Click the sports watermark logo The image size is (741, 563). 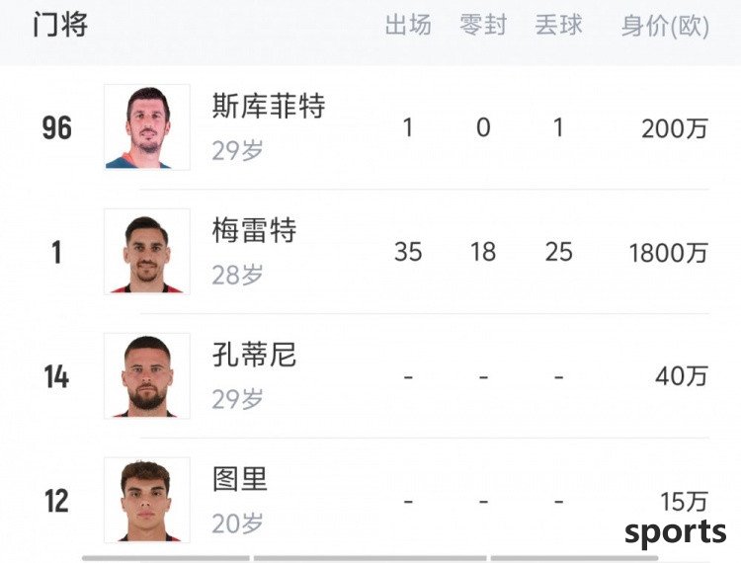click(x=676, y=532)
